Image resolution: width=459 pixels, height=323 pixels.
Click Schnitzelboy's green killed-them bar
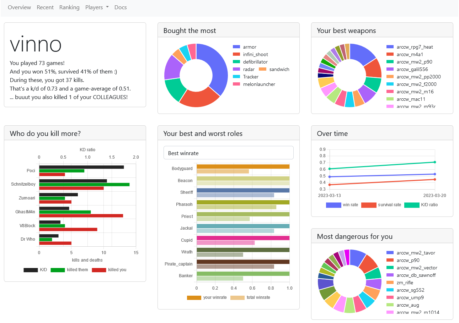(x=84, y=185)
